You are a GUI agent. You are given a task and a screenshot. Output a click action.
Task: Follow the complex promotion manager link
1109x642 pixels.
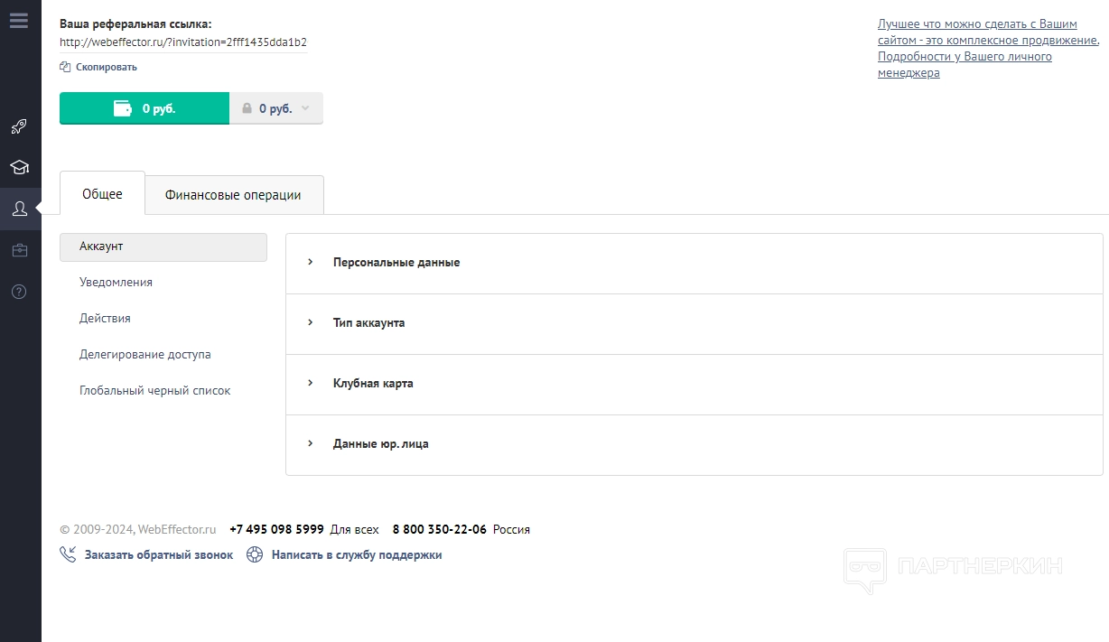(987, 49)
